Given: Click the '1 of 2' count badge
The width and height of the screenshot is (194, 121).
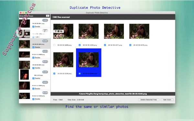Looking at the screenshot, I should 45,20.
